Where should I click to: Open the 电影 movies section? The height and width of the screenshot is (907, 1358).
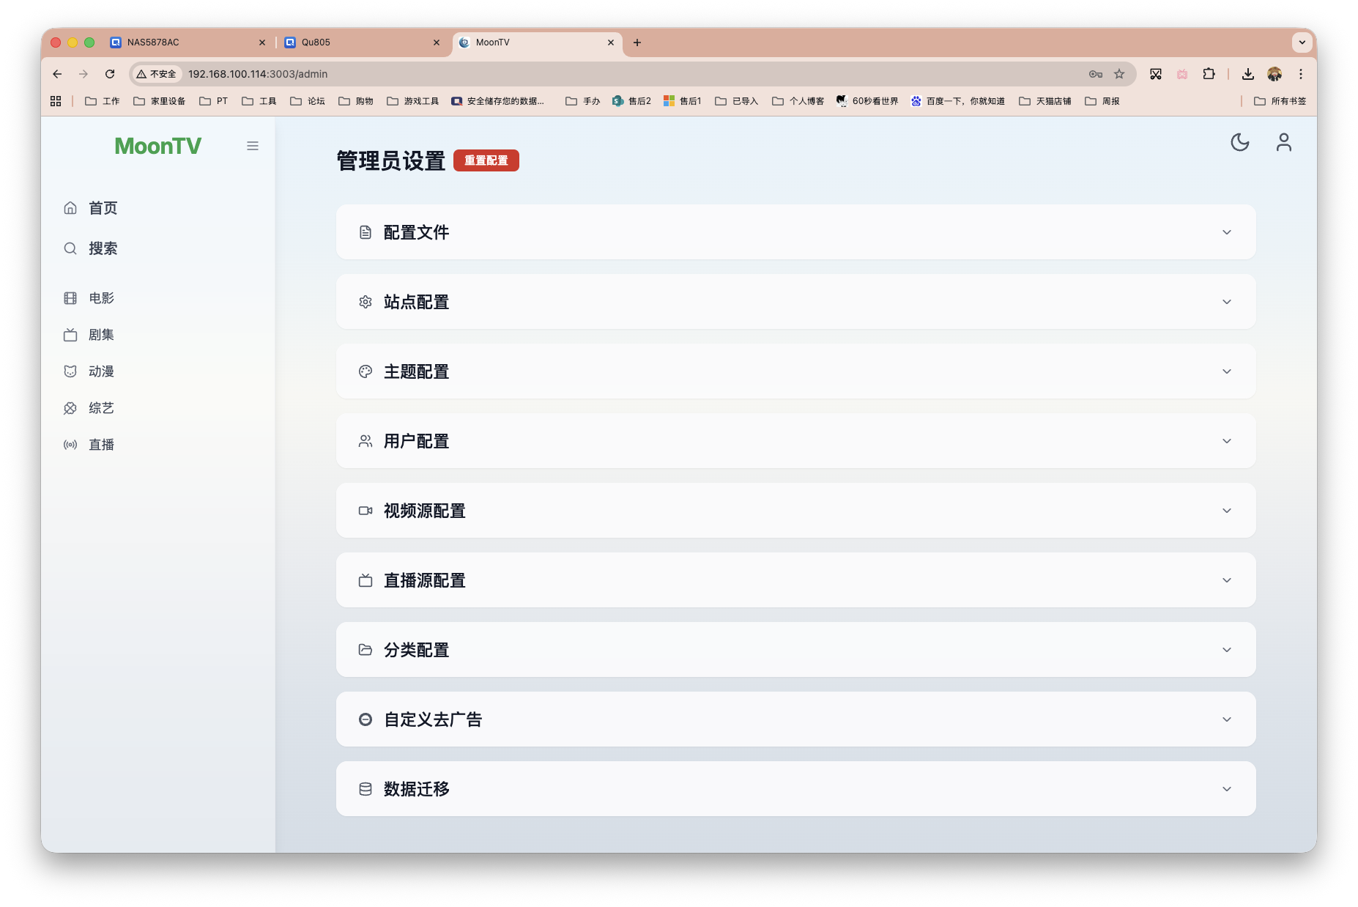(70, 297)
